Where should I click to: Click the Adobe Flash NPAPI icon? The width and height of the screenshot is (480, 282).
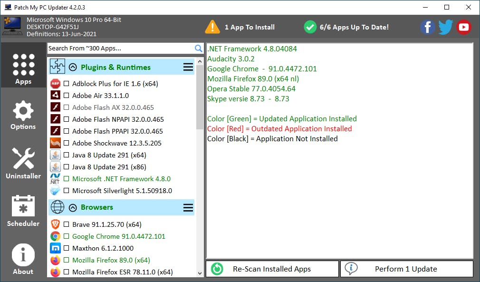(x=56, y=119)
